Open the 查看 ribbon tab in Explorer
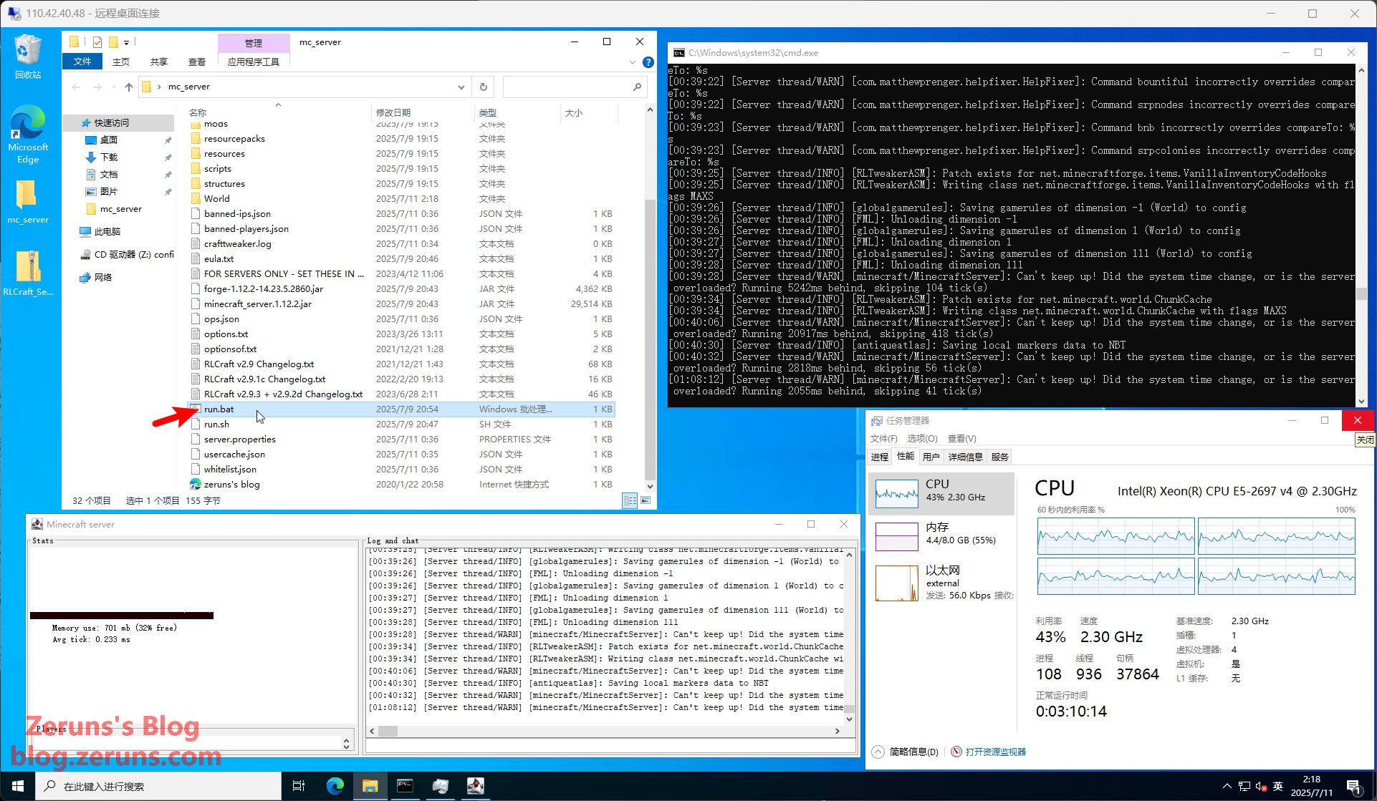 tap(196, 62)
